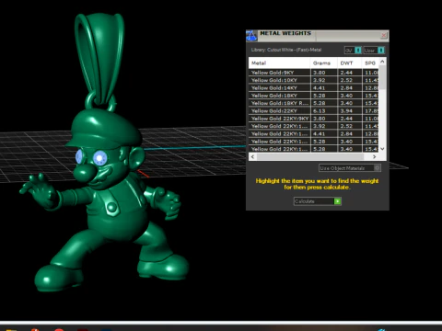This screenshot has height=331, width=442.
Task: Select the Yellow Gold:14KY row
Action: tap(314, 88)
